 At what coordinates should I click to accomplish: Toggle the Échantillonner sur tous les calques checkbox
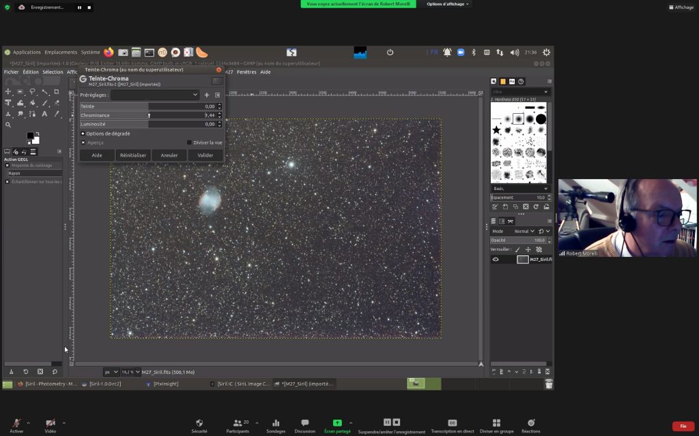pyautogui.click(x=7, y=182)
